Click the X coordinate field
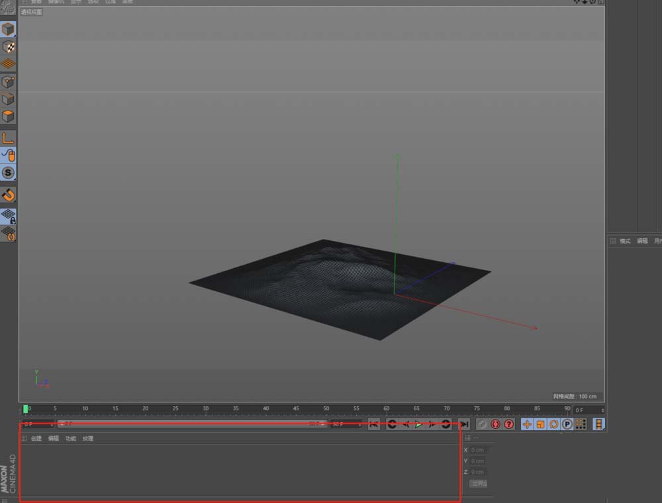 (479, 450)
